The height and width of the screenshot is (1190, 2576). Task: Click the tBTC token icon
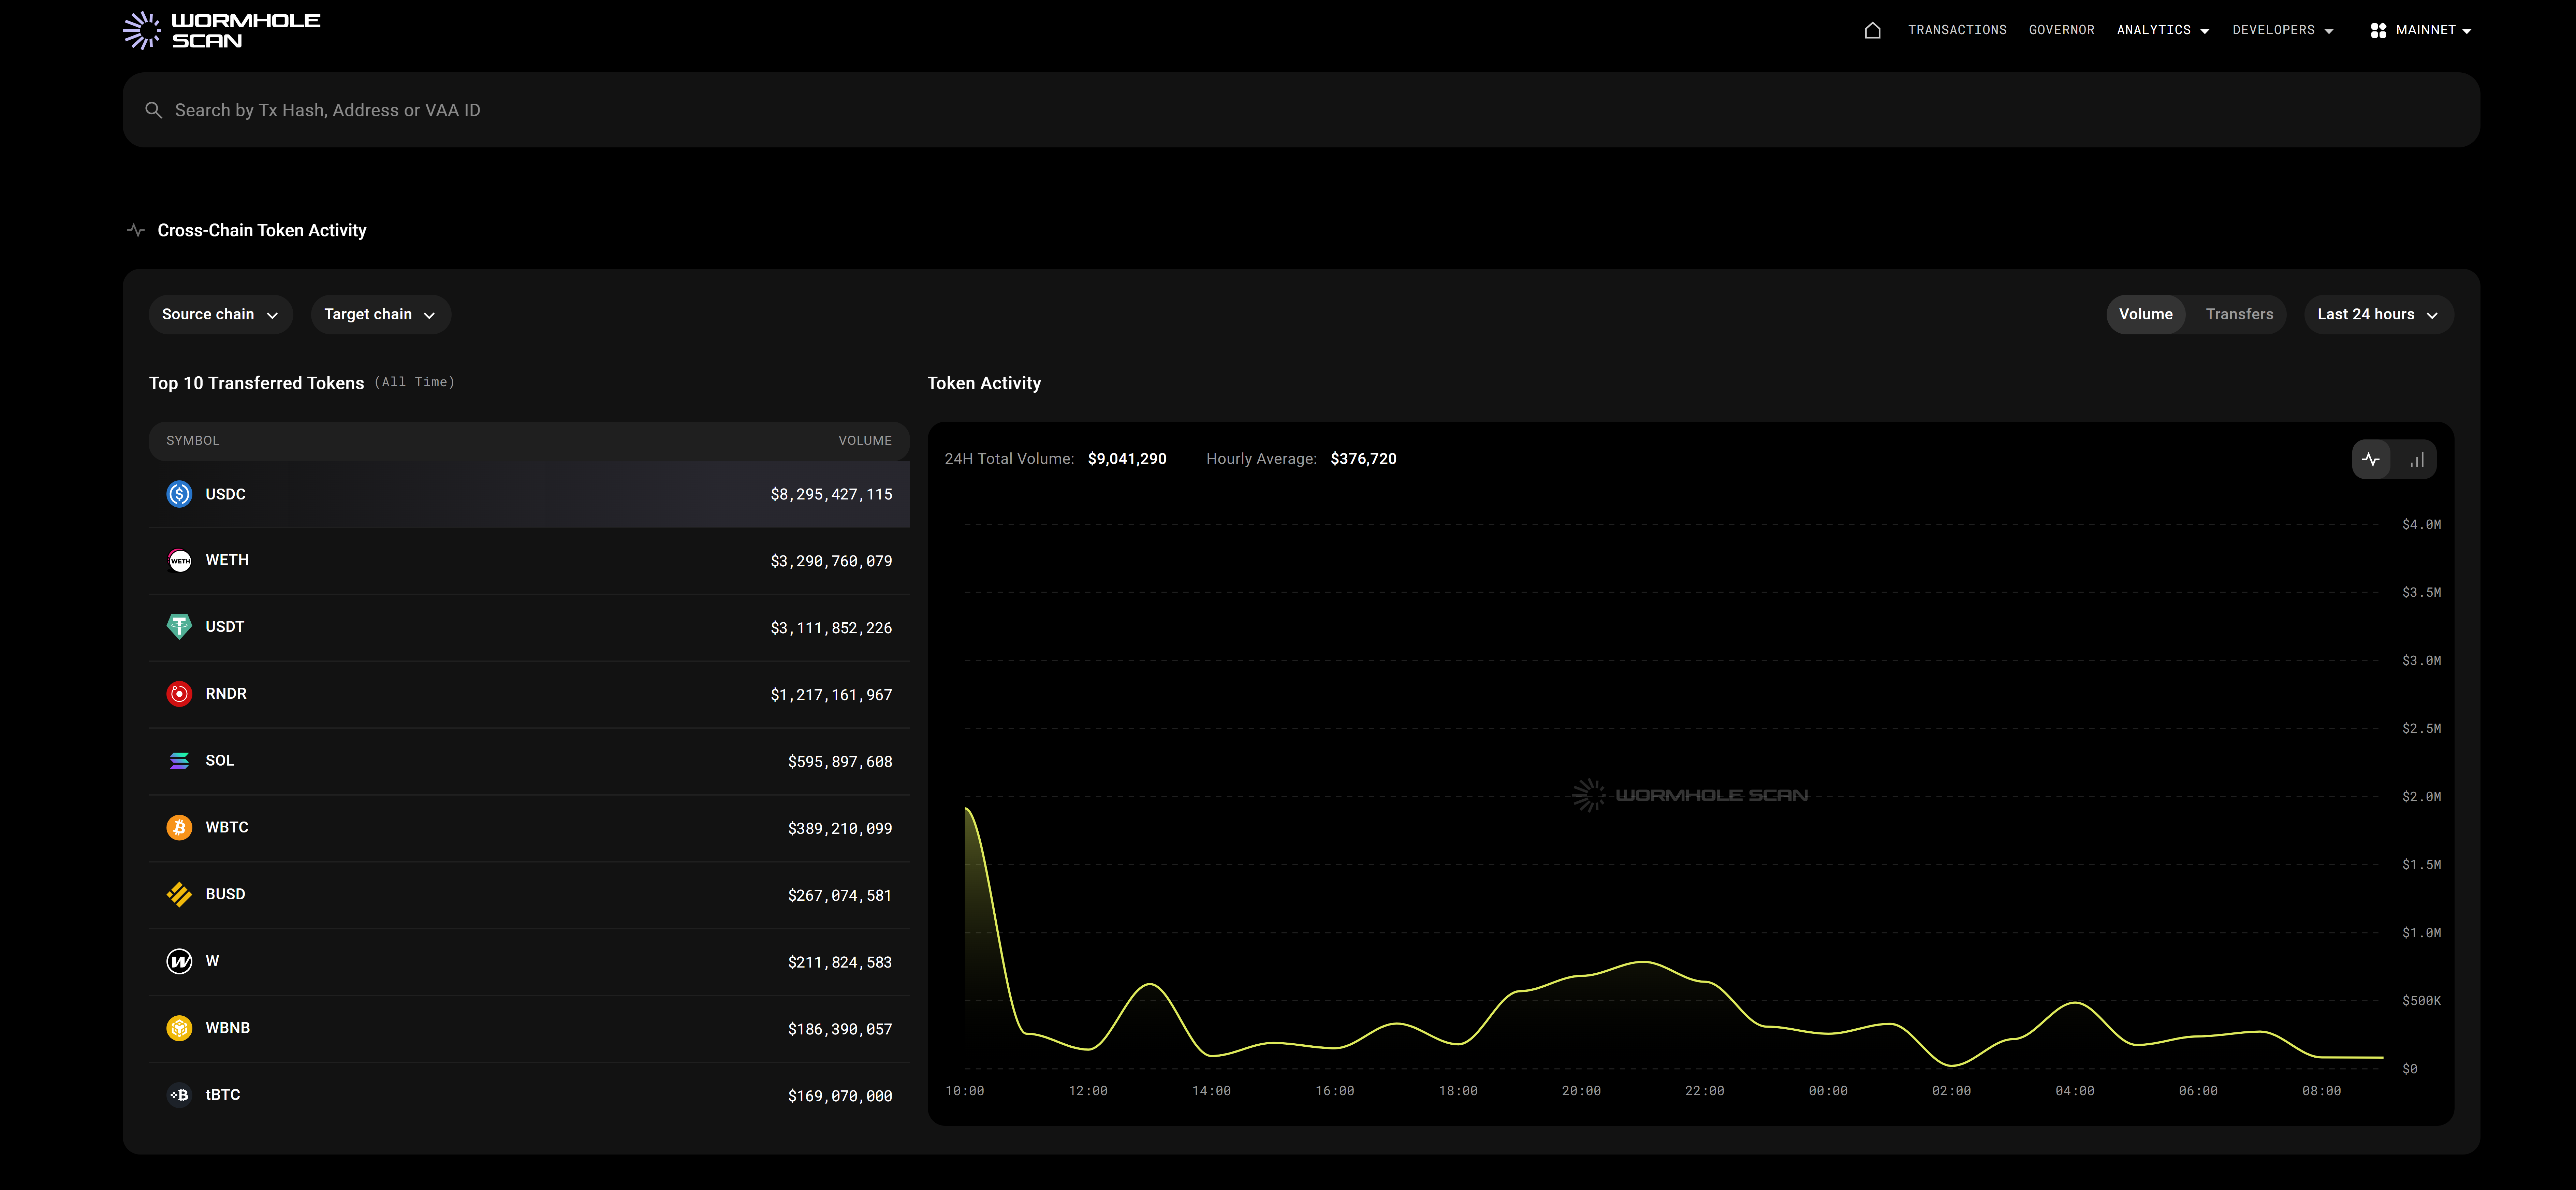[179, 1095]
